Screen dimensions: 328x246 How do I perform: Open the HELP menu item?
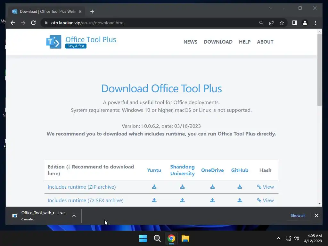coord(245,42)
